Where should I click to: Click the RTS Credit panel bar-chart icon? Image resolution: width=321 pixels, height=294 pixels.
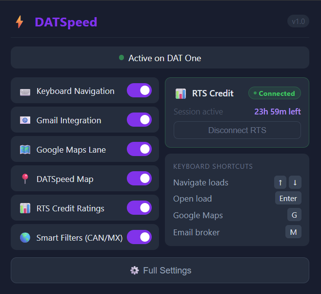click(181, 93)
